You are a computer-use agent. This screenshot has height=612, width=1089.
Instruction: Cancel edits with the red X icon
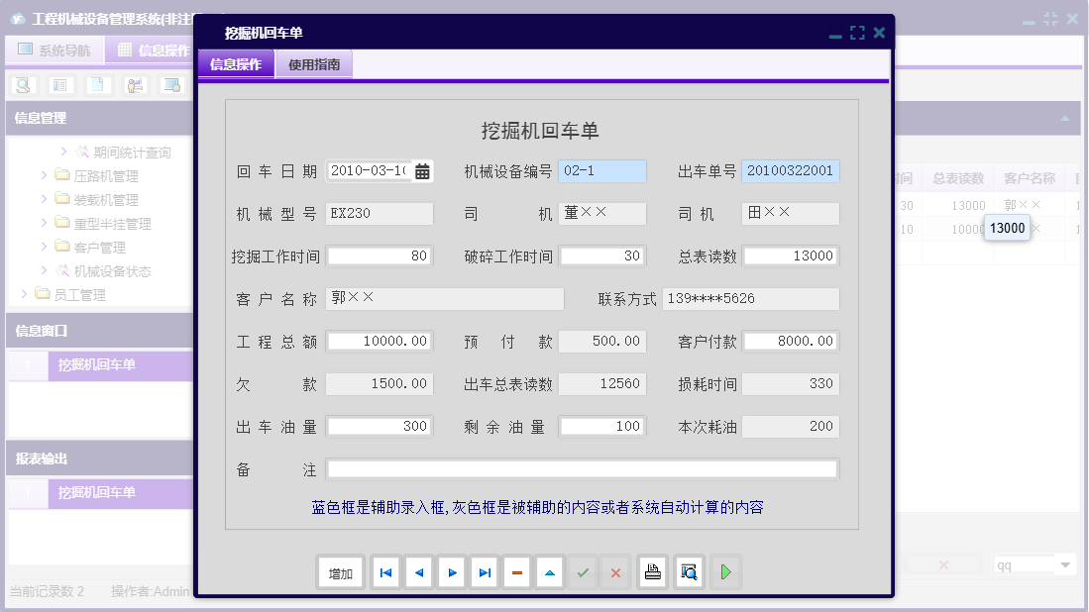tap(615, 571)
